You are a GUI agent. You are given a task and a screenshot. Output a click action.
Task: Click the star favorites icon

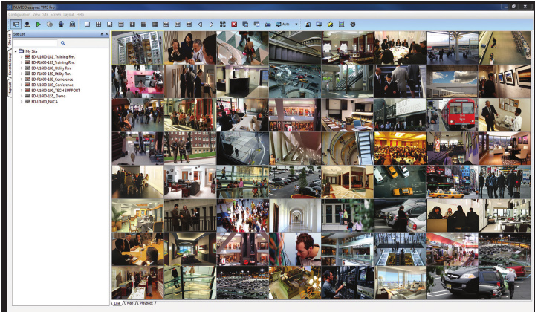(x=329, y=24)
